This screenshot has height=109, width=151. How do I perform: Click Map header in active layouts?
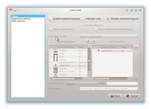124,47
